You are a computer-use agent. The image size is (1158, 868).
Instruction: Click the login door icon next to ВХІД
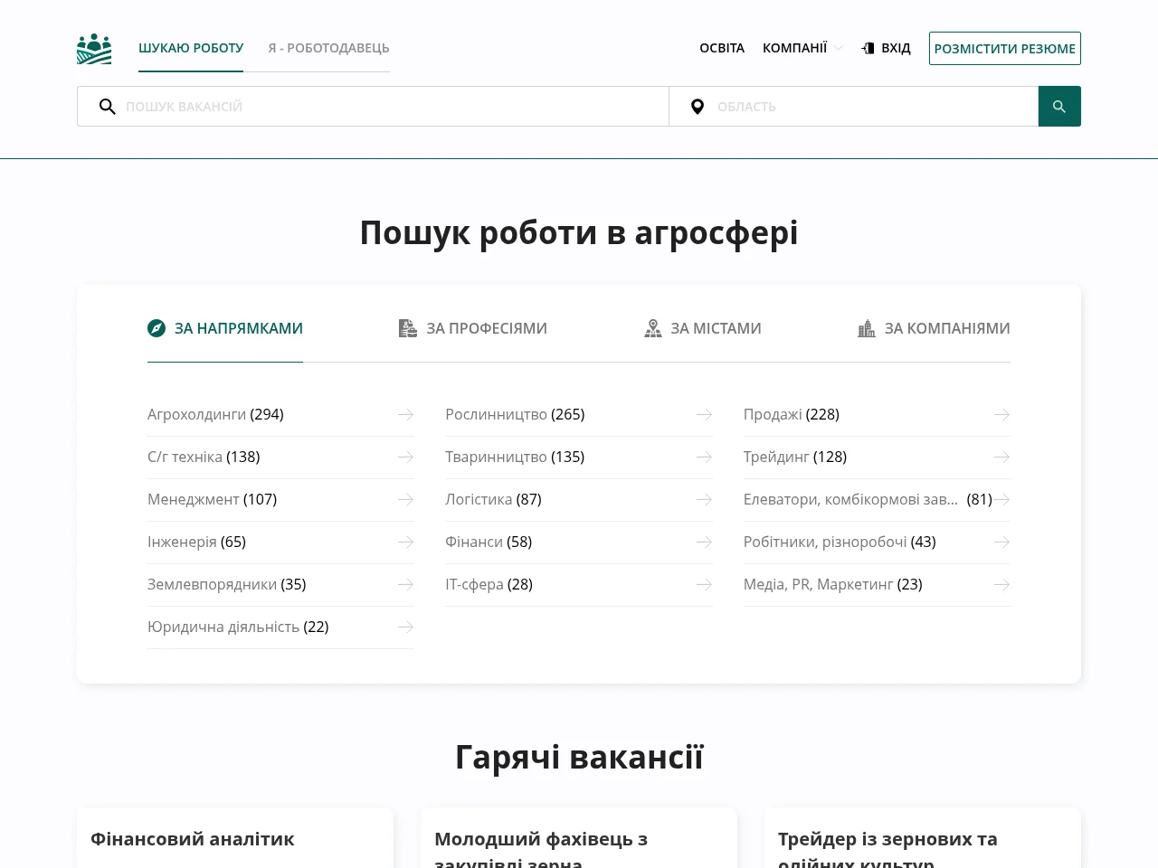pyautogui.click(x=868, y=48)
